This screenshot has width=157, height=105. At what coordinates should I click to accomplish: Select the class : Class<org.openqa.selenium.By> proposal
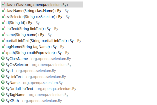point(42,4)
